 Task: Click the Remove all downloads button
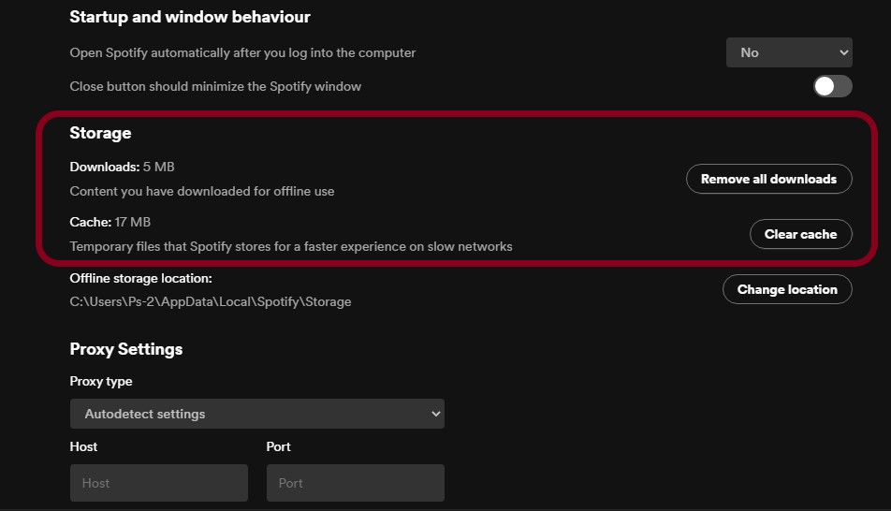[x=768, y=179]
